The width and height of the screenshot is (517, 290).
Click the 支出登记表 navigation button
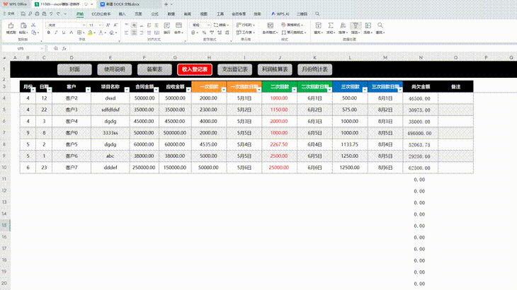(234, 69)
